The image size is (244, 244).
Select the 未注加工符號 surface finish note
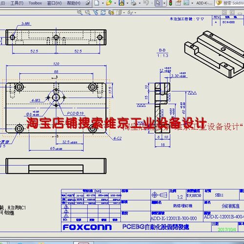187,19
